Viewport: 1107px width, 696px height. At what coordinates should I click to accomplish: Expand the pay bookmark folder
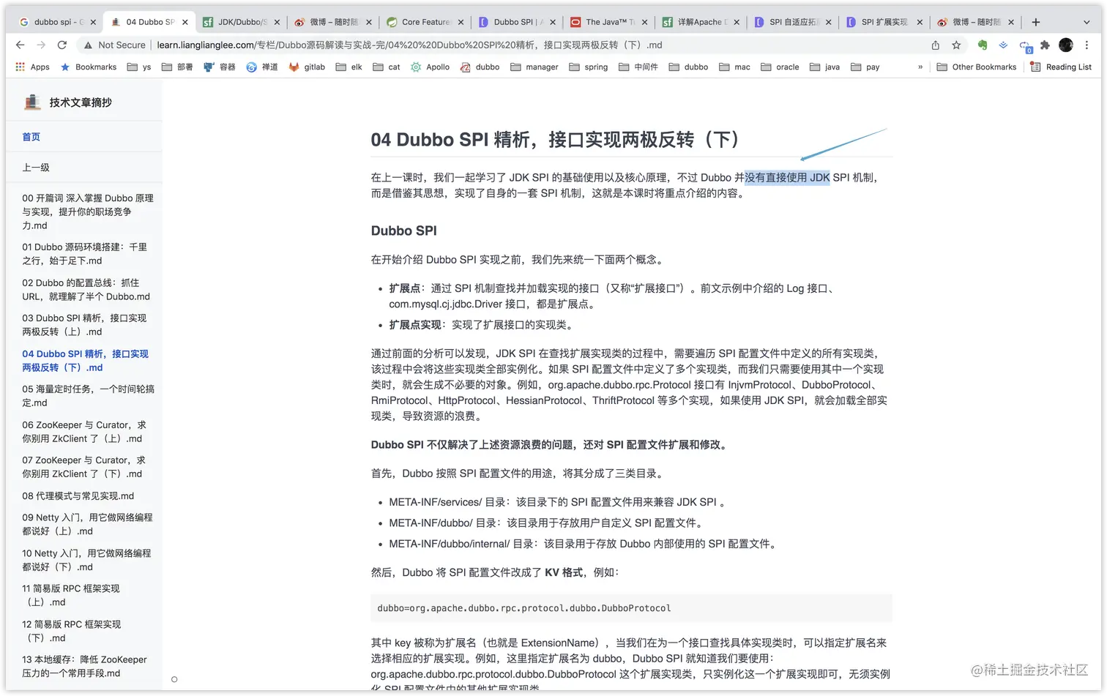pos(865,67)
